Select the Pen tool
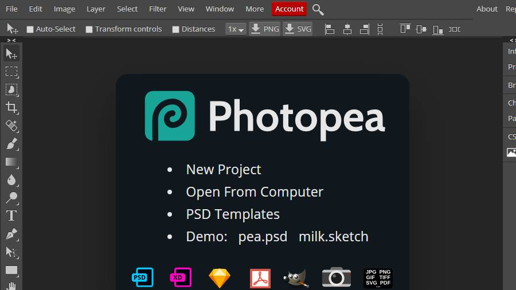This screenshot has width=516, height=290. click(x=11, y=234)
